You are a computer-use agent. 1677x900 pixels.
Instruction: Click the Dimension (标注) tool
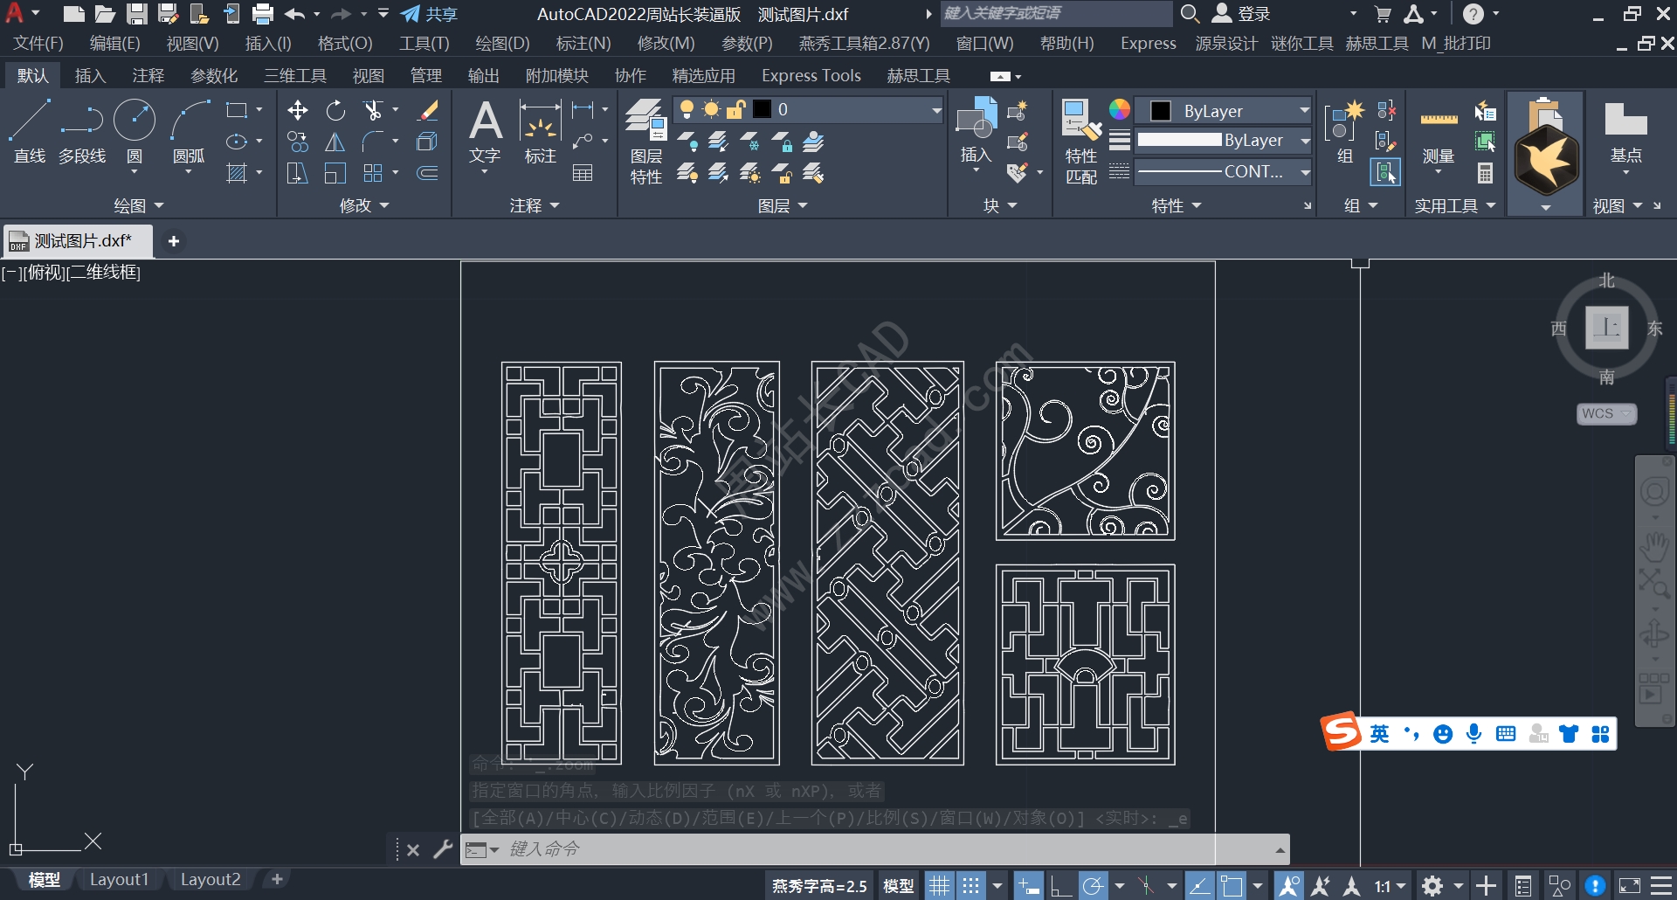540,131
